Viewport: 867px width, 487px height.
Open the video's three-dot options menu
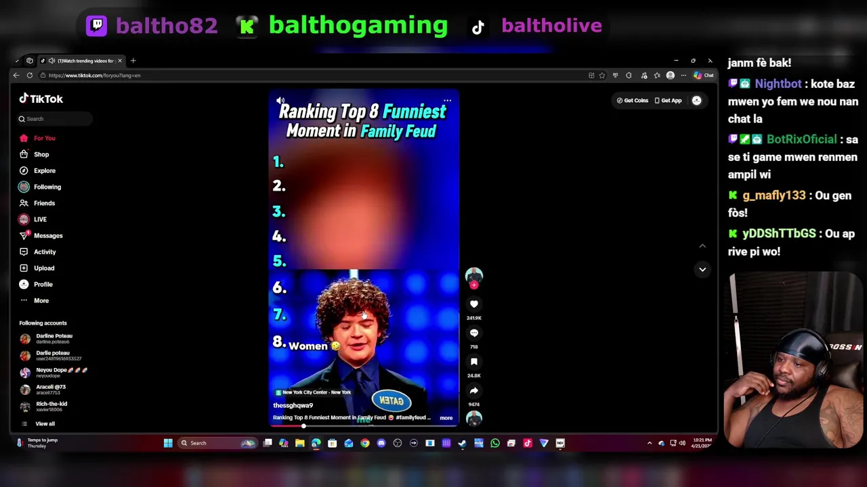click(x=447, y=101)
